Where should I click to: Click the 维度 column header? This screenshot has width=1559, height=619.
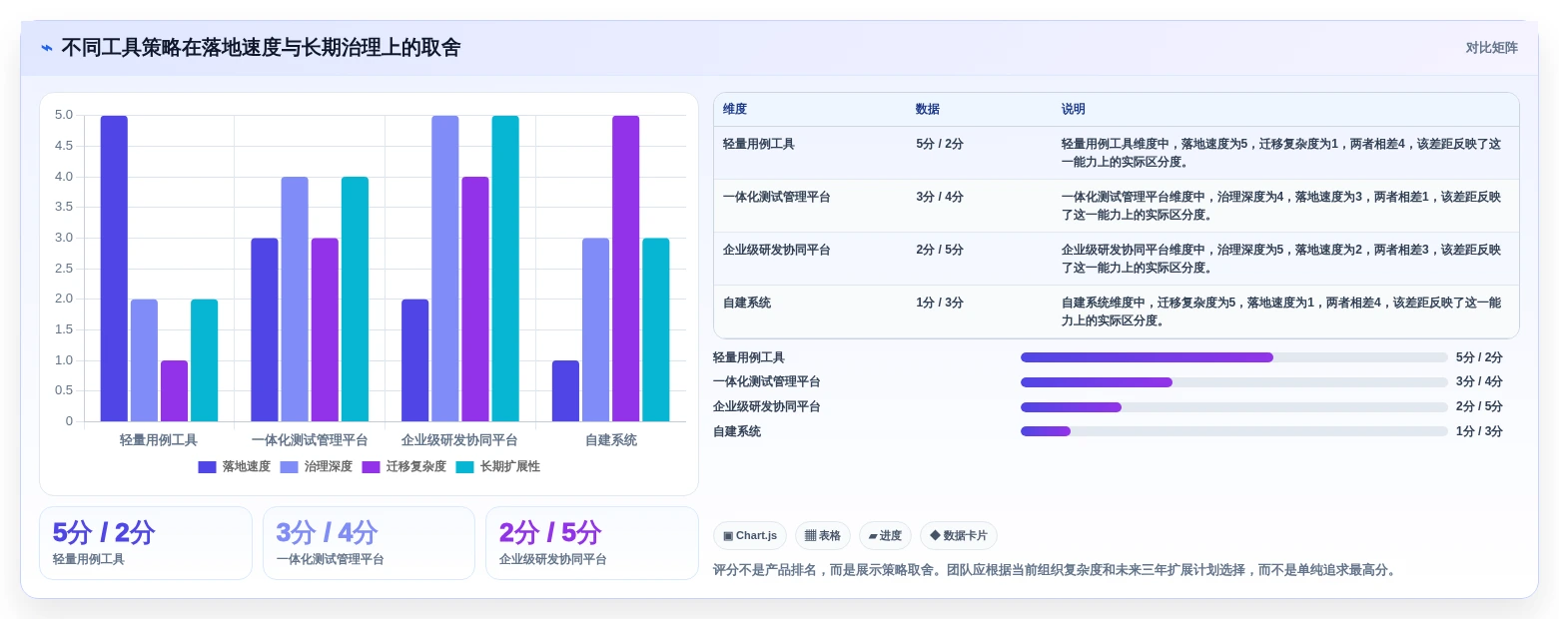735,110
